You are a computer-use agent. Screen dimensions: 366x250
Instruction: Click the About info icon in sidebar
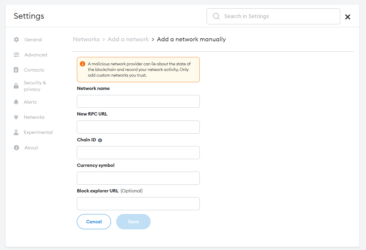16,148
